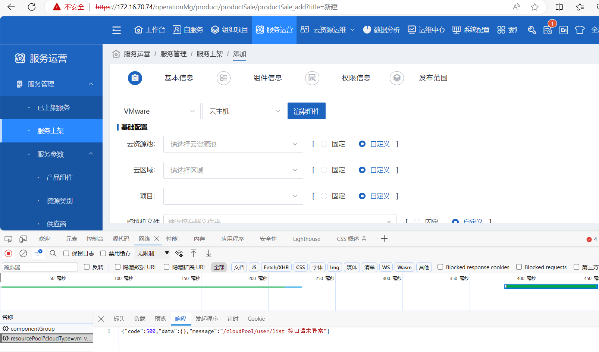Stop recording network log
The height and width of the screenshot is (352, 599).
(x=8, y=254)
